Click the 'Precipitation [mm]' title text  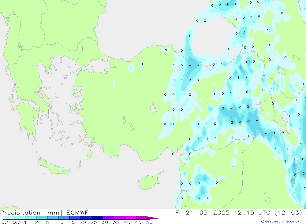(x=31, y=212)
